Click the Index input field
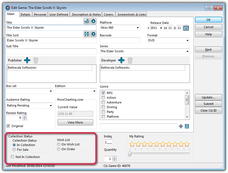Viewport: 228px width, 173px height. coord(108,142)
